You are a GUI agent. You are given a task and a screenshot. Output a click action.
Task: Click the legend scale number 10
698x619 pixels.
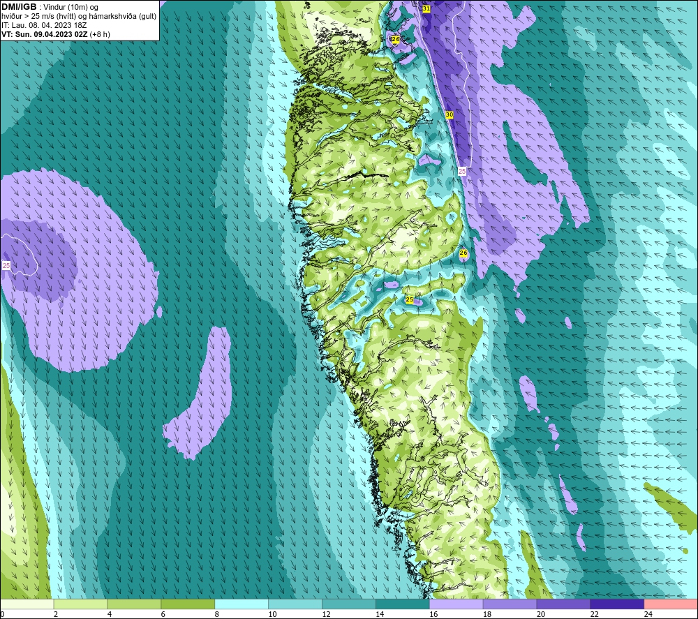(x=272, y=614)
